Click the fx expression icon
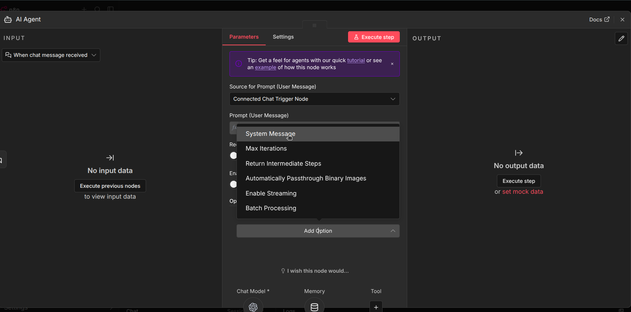 (234, 128)
